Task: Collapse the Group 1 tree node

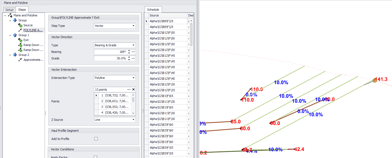Action: (x=10, y=35)
